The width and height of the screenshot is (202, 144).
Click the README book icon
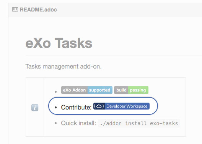tap(15, 10)
